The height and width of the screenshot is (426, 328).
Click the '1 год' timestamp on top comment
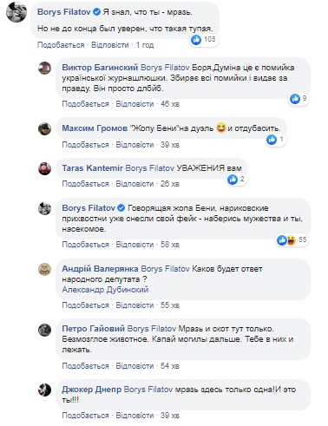(x=145, y=45)
